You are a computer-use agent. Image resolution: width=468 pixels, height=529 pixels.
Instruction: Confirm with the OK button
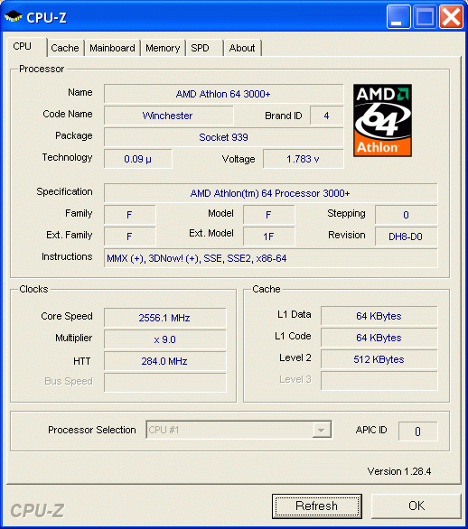pyautogui.click(x=417, y=506)
